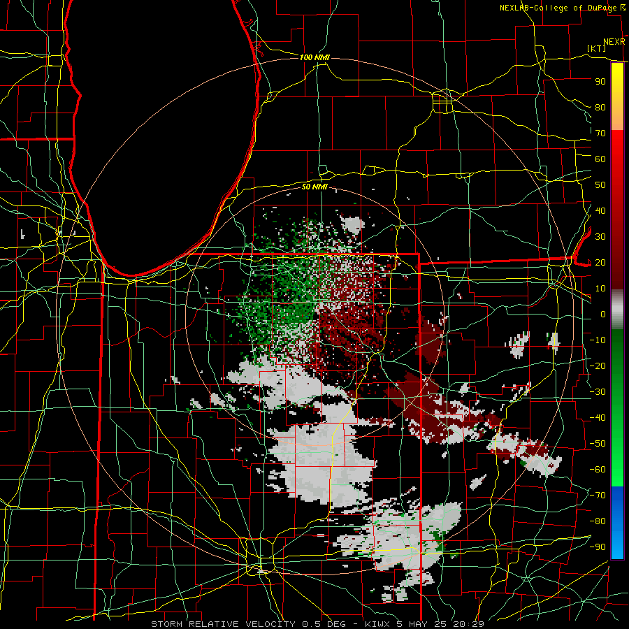Click the positive 80 scale value

click(600, 108)
